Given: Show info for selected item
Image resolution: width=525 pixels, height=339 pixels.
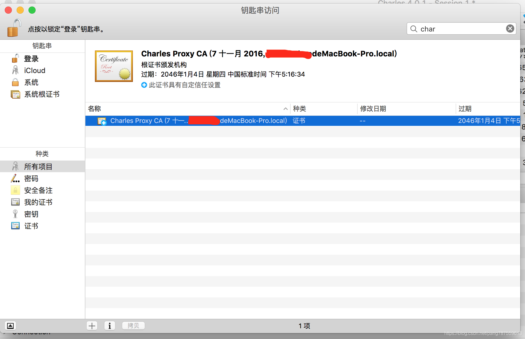Looking at the screenshot, I should click(110, 326).
